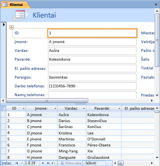Screen dimensions: 160x166
Task: Click cell O'Donnell in datasheet
Action: click(104, 139)
